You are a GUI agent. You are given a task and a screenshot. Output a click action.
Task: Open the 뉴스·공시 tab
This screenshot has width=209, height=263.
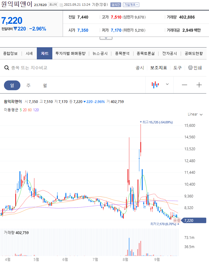100,53
